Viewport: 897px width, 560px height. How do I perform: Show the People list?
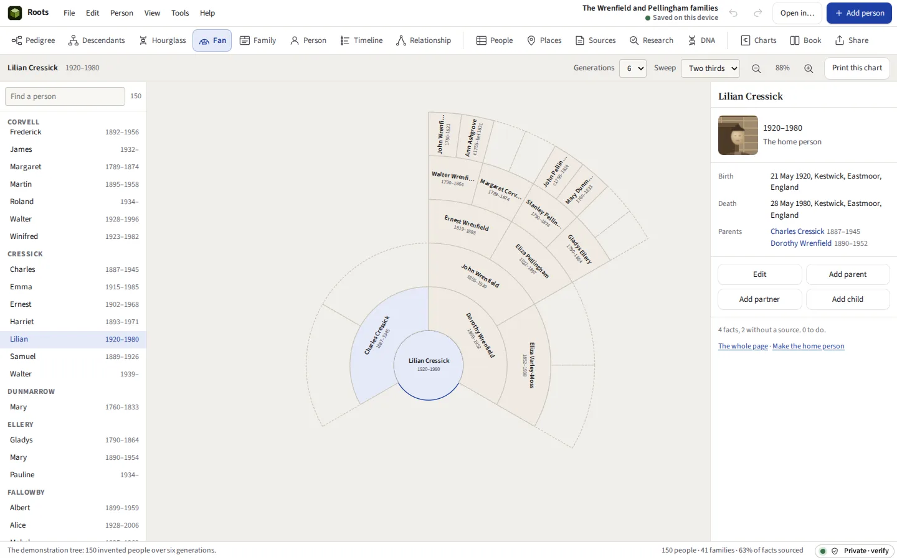[495, 40]
